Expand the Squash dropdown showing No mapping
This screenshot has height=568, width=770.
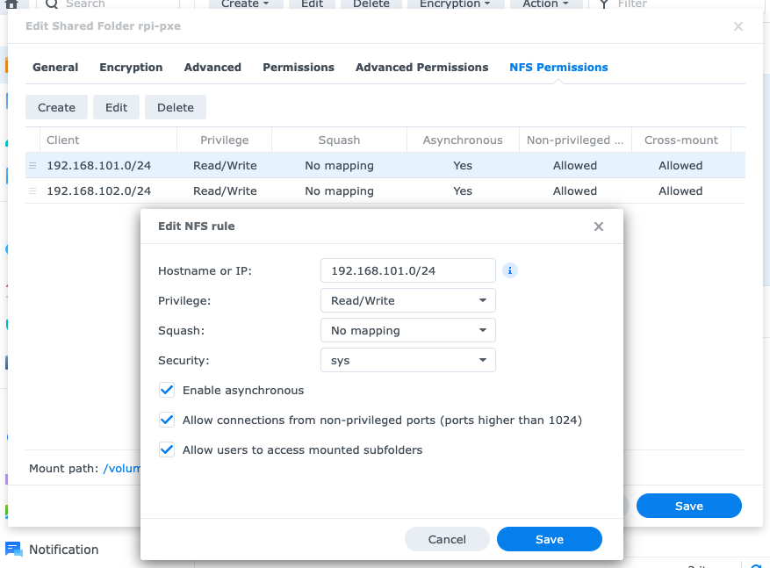[x=407, y=330]
